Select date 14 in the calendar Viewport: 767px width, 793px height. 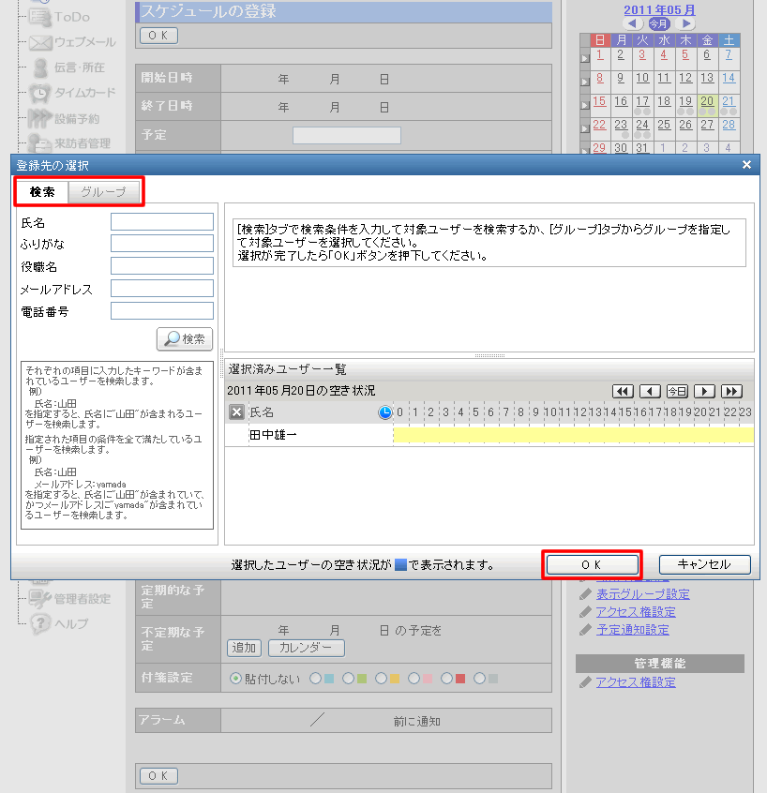click(729, 78)
